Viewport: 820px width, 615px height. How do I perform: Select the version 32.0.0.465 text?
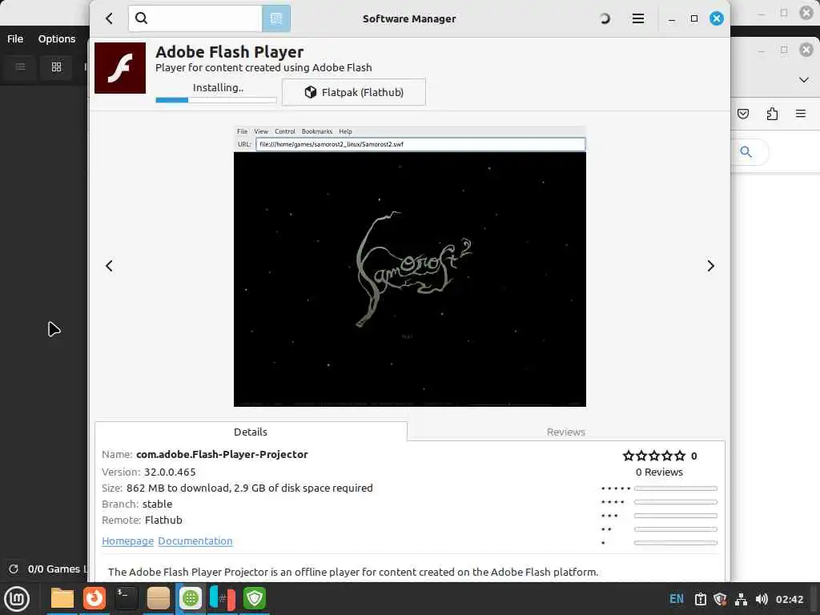[x=170, y=472]
